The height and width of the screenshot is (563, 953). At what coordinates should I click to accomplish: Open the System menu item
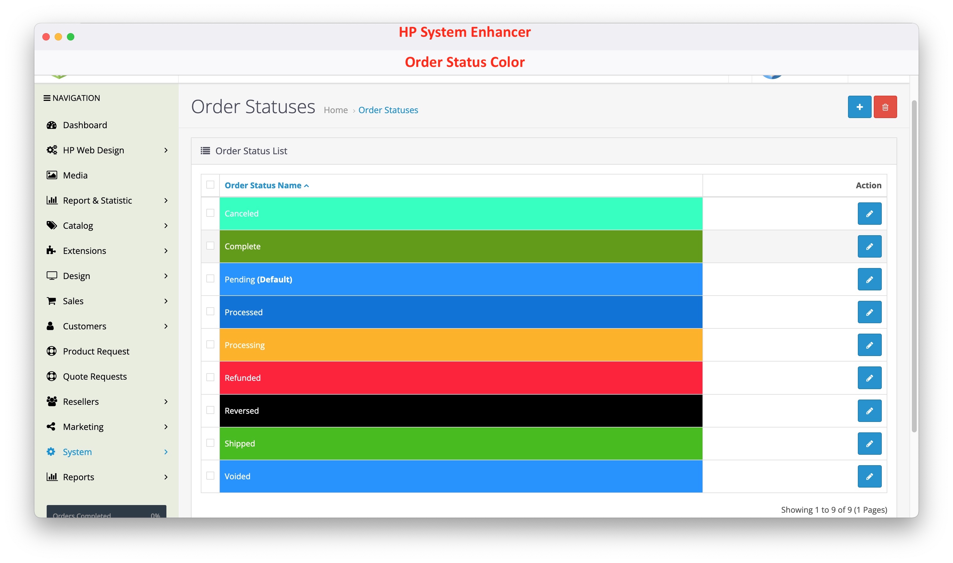pos(77,451)
